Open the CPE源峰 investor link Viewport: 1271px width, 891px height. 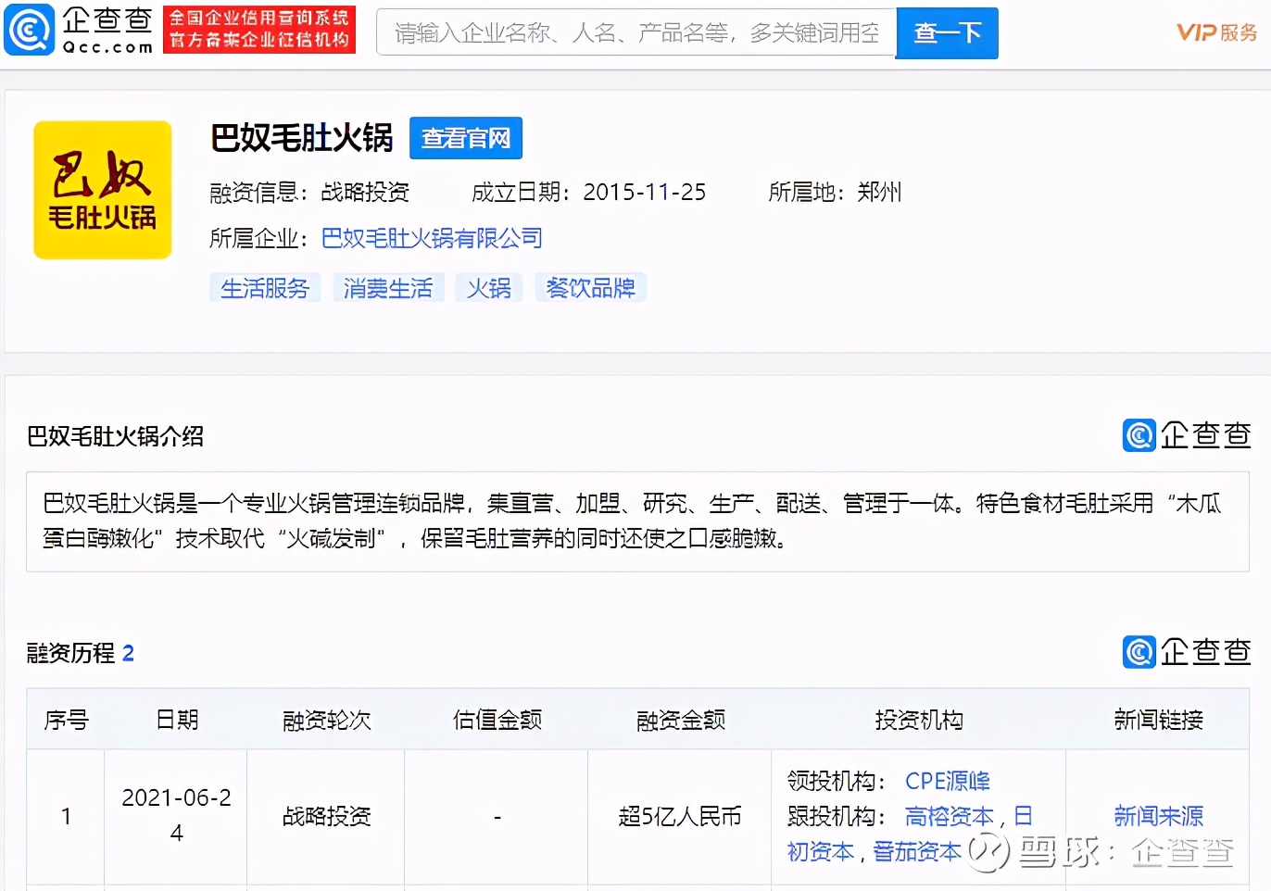click(x=948, y=781)
